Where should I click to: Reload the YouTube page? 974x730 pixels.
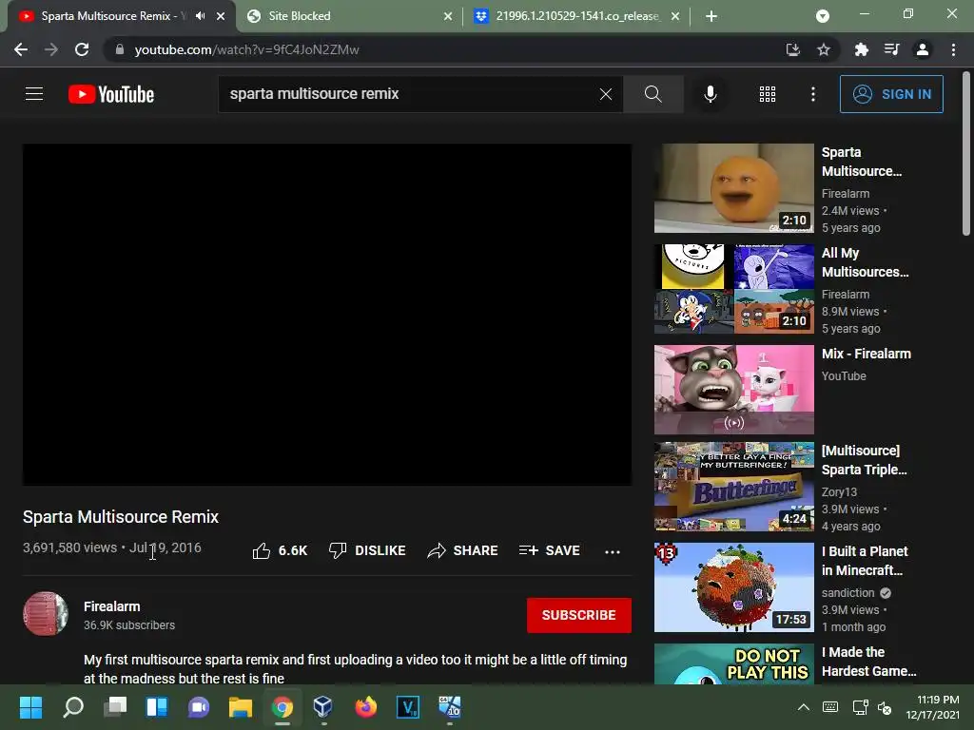[x=82, y=49]
